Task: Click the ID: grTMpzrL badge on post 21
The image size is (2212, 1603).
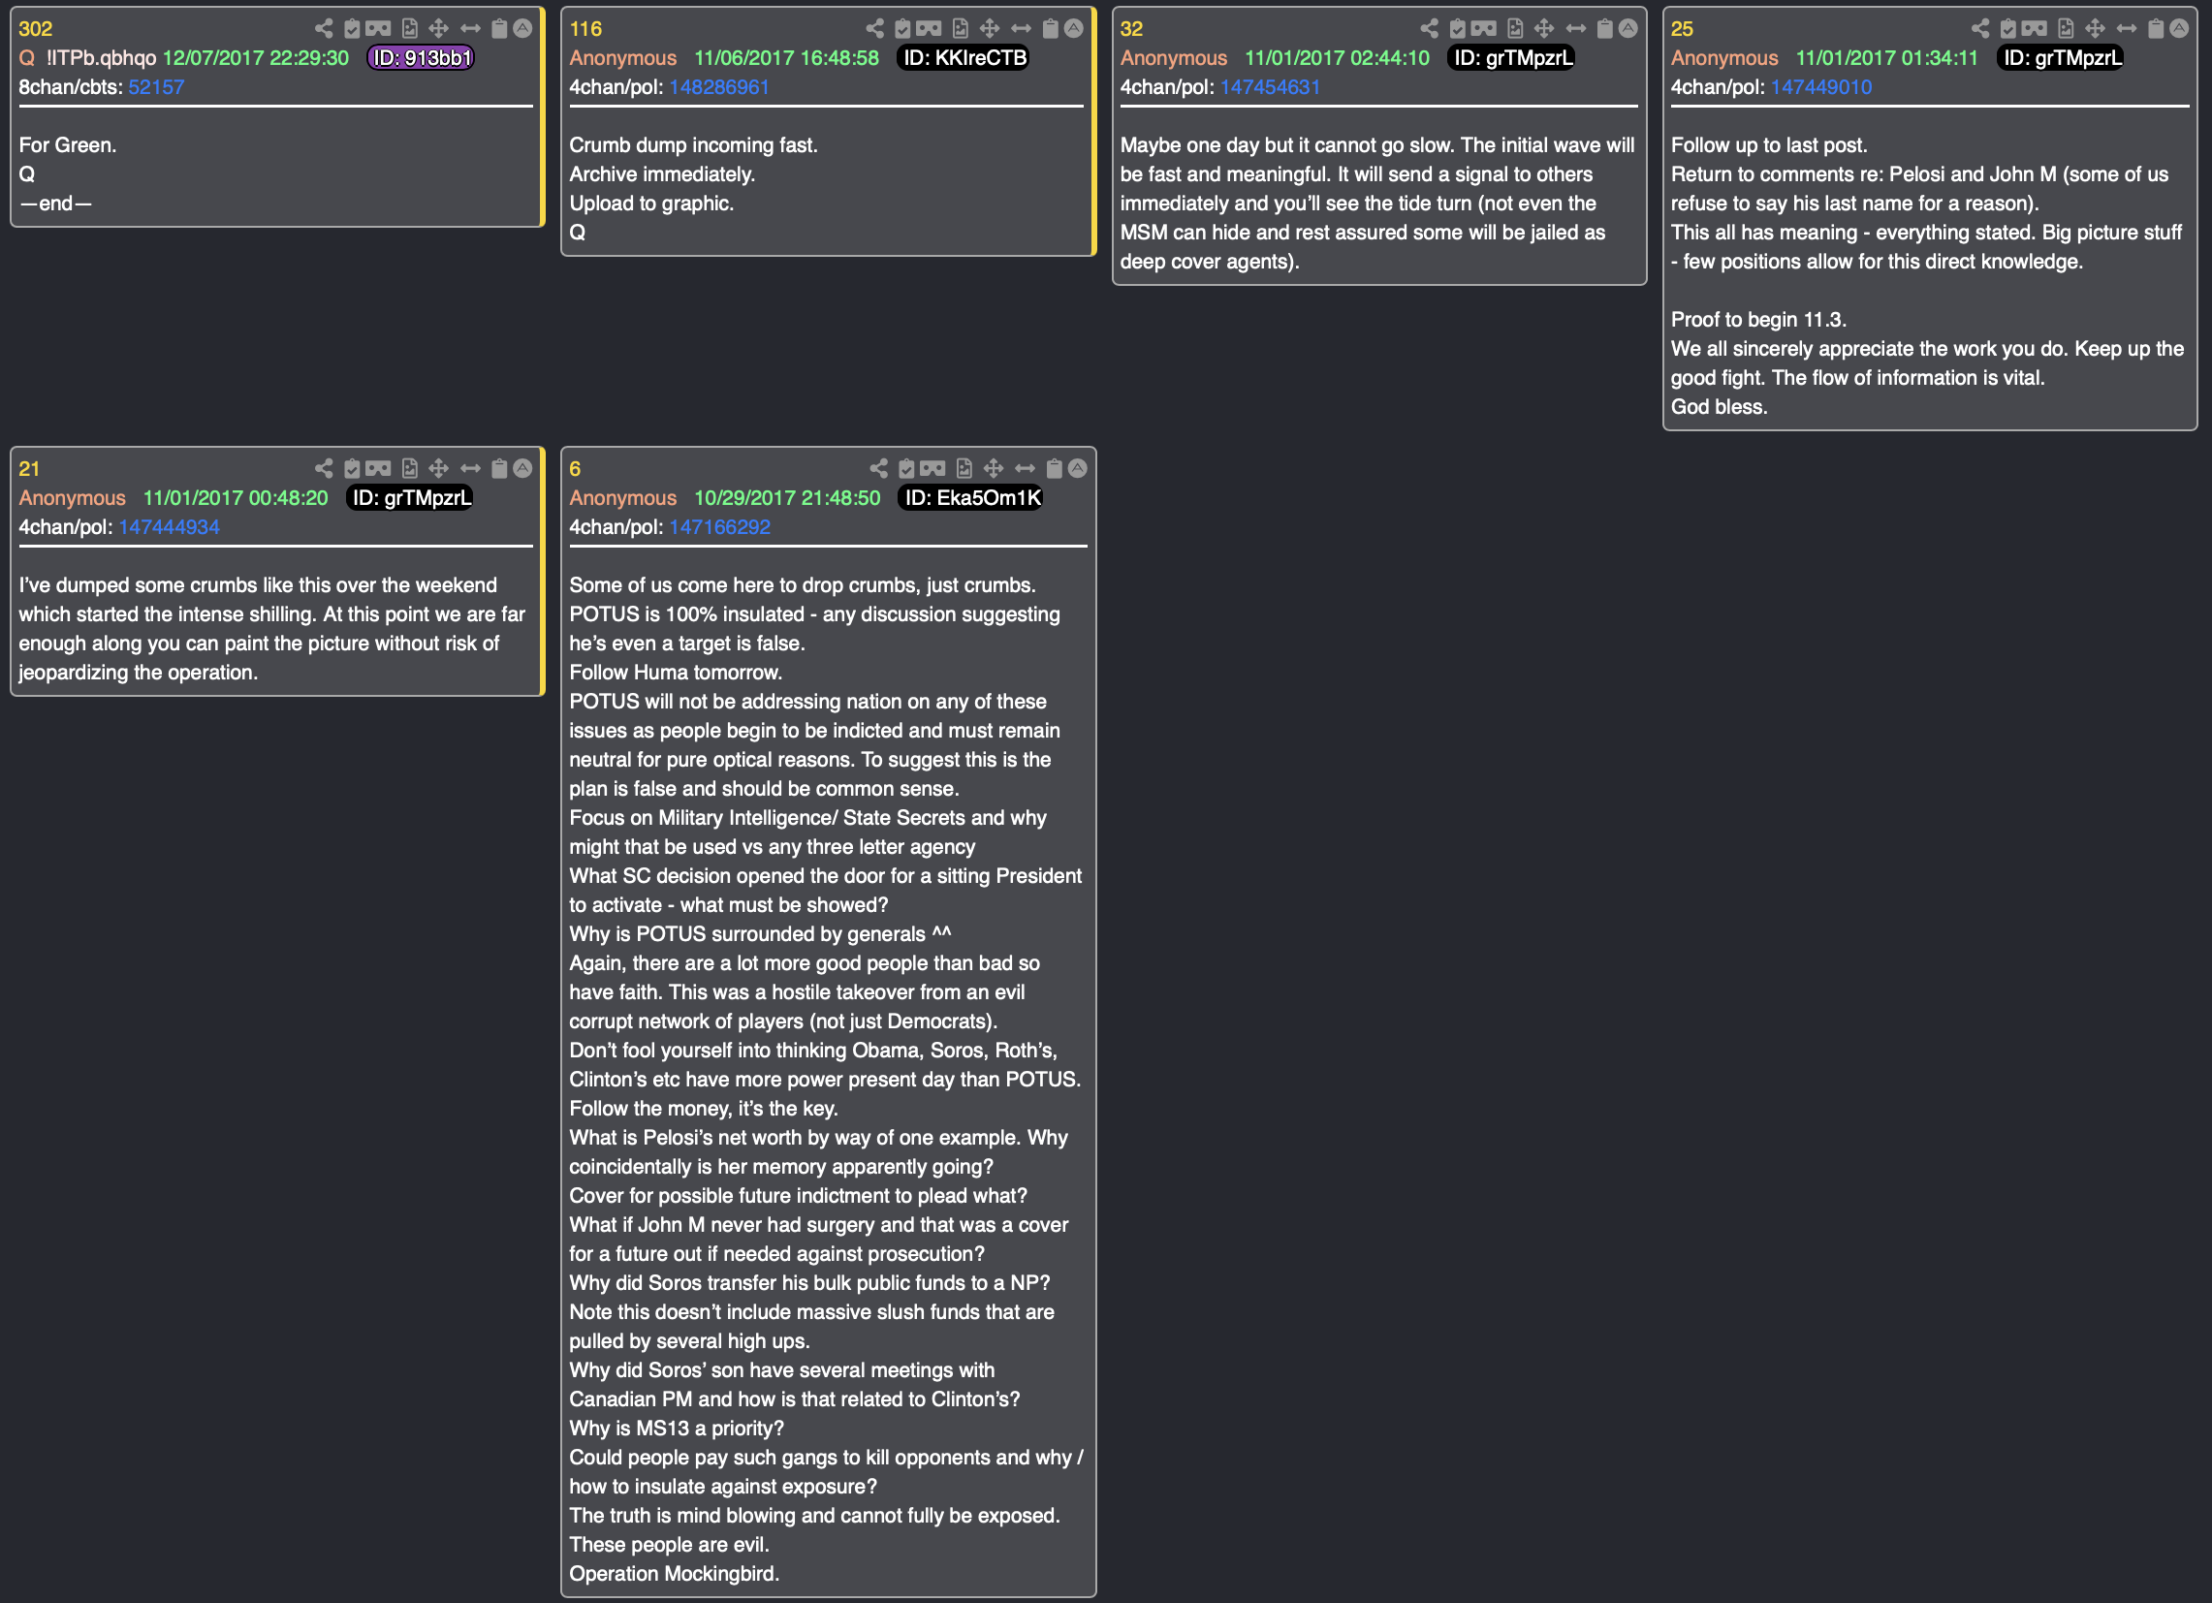Action: pos(411,497)
